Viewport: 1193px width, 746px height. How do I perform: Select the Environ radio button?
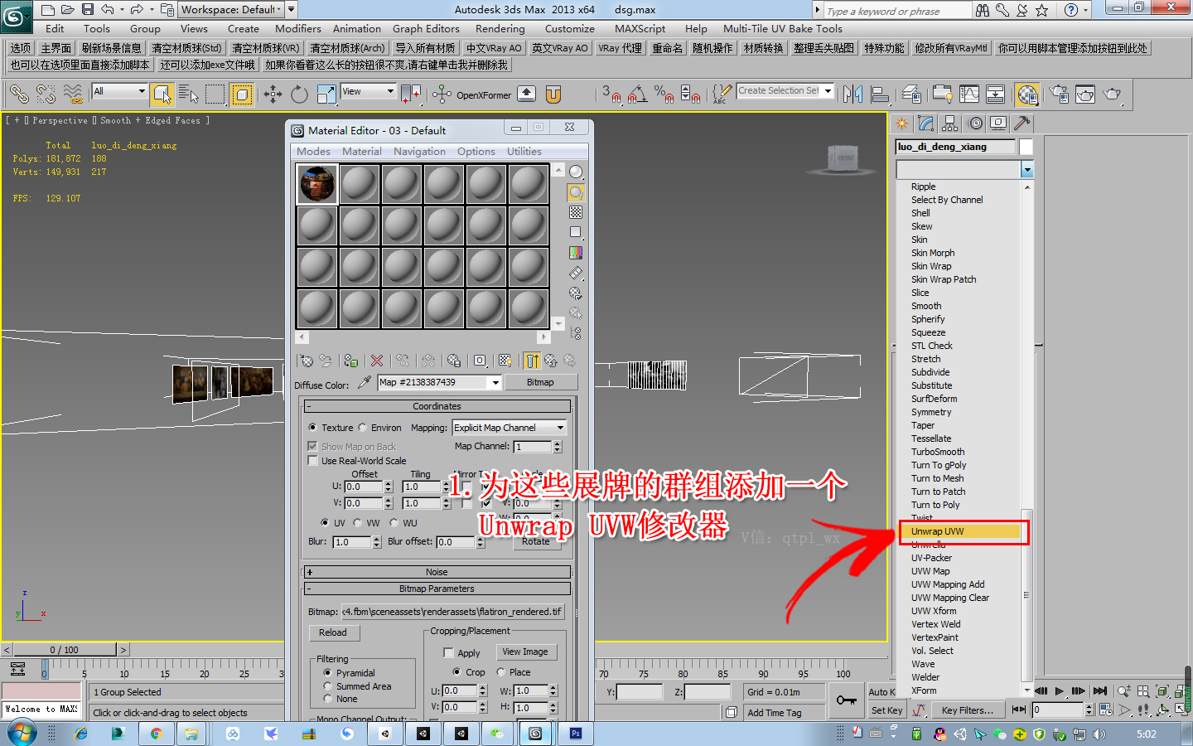click(x=362, y=428)
